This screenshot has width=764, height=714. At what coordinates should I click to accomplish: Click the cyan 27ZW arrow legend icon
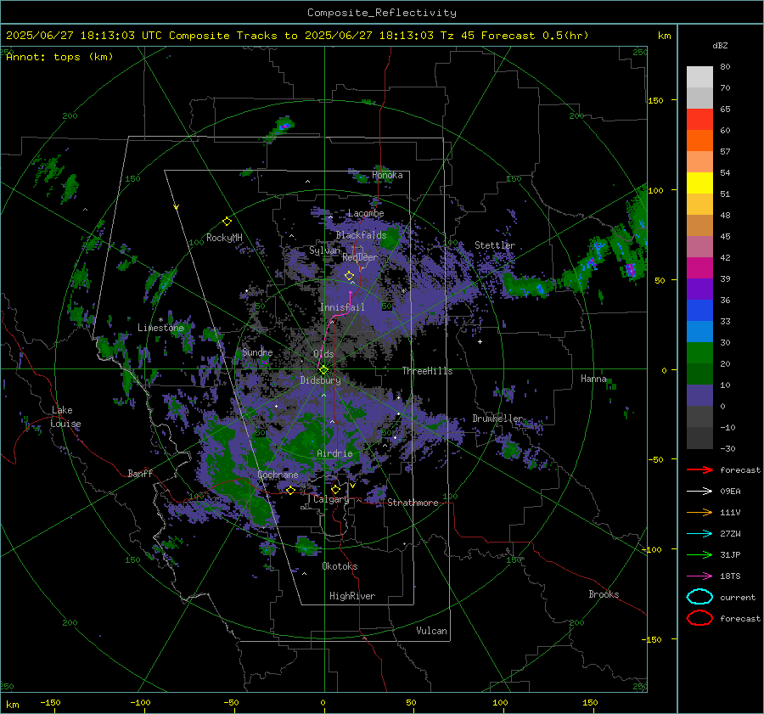pos(699,534)
